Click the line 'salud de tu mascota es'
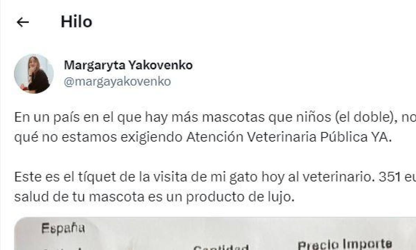The height and width of the screenshot is (250, 416). tap(154, 197)
